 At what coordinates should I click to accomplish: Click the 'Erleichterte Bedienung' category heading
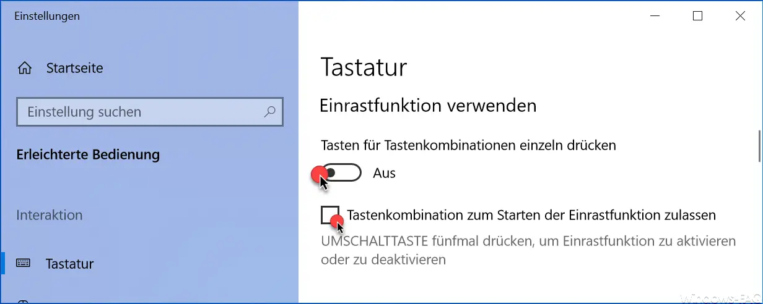pos(88,154)
